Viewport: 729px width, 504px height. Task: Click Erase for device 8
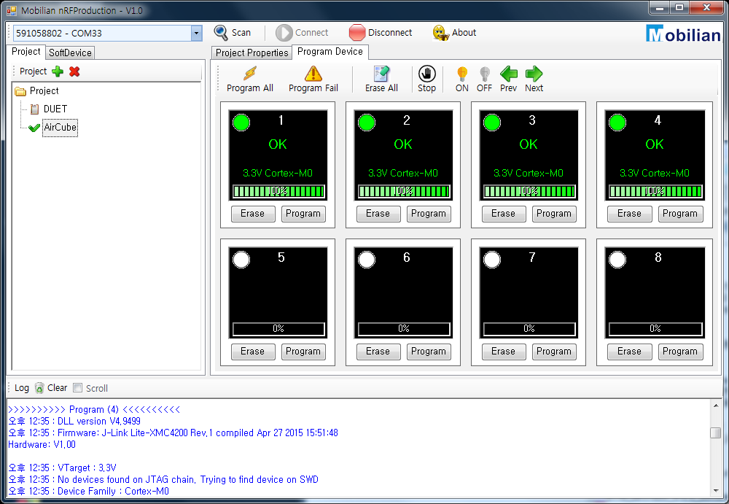630,352
